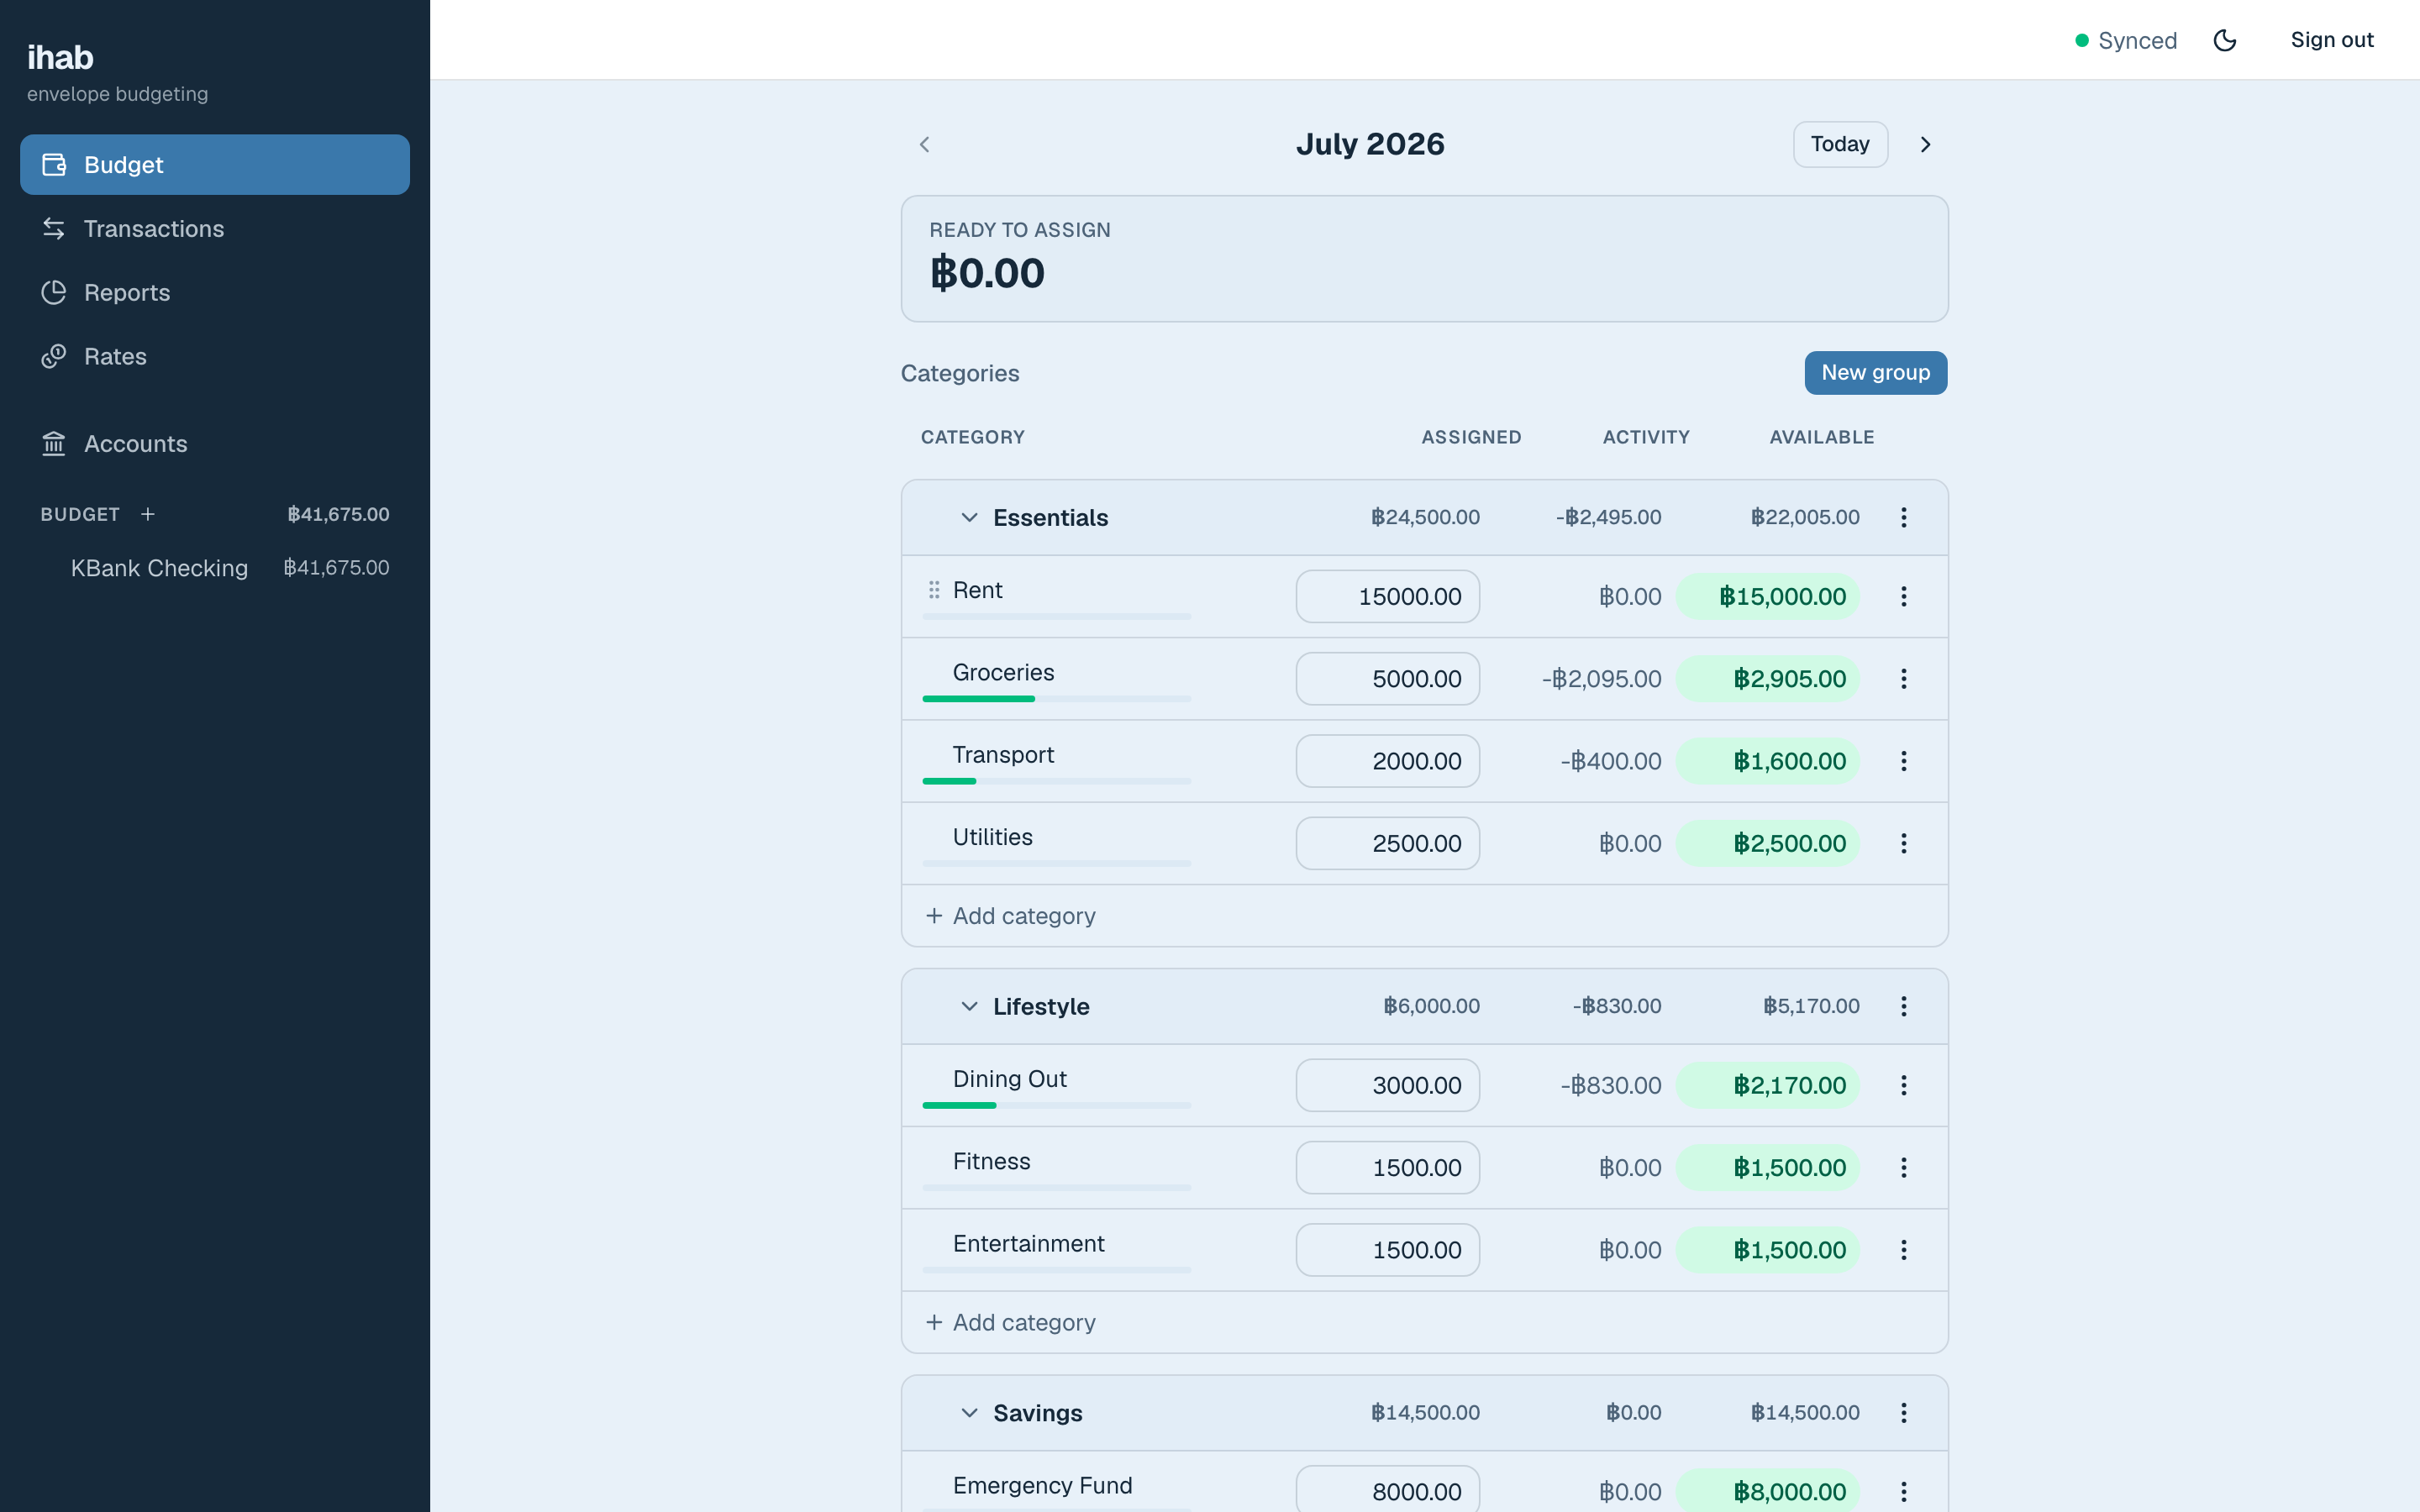Screen dimensions: 2420x1512
Task: Edit Emergency Fund assigned amount field
Action: [x=1388, y=1490]
